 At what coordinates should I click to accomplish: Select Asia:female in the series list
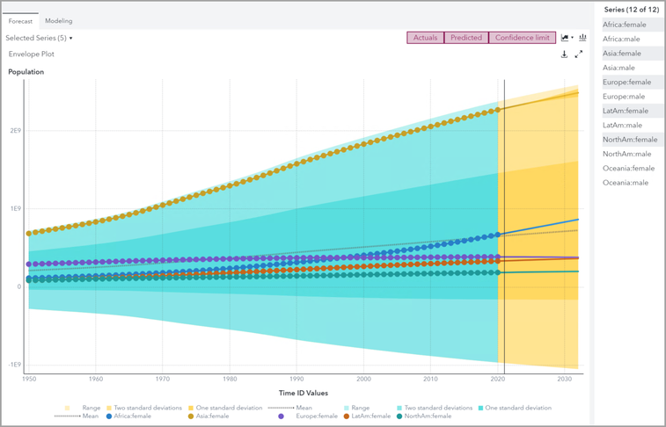click(x=633, y=54)
